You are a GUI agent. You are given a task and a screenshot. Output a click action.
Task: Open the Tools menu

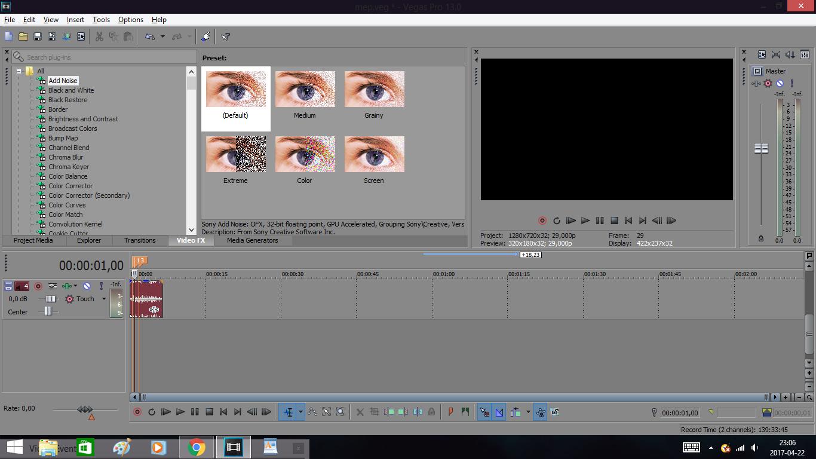pos(101,20)
